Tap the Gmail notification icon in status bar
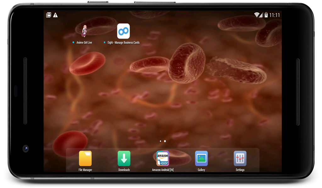Image resolution: width=322 pixels, height=188 pixels. 49,14
